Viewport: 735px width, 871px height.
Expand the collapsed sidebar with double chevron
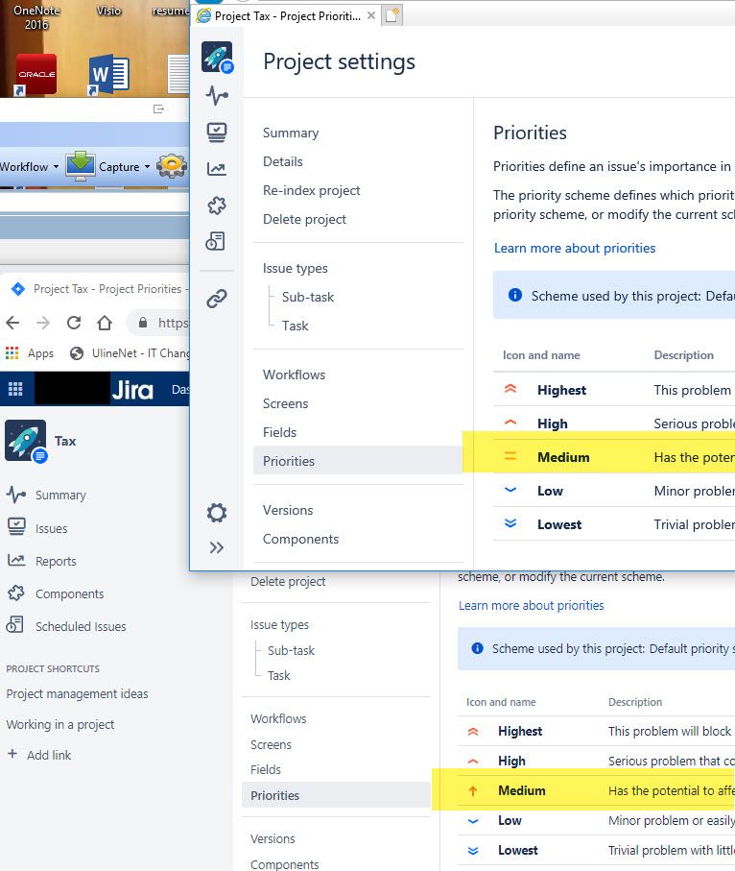tap(217, 547)
